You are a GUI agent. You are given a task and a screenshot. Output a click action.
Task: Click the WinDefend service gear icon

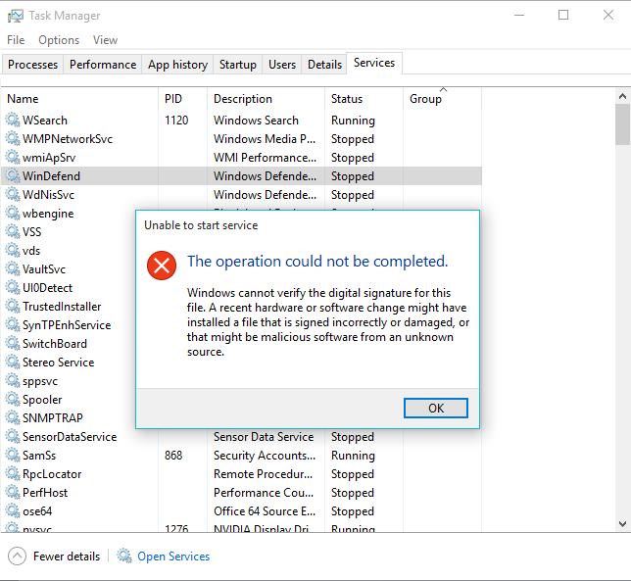(13, 175)
